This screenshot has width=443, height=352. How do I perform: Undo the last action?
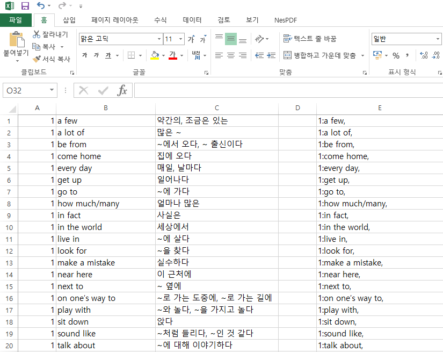[x=41, y=5]
